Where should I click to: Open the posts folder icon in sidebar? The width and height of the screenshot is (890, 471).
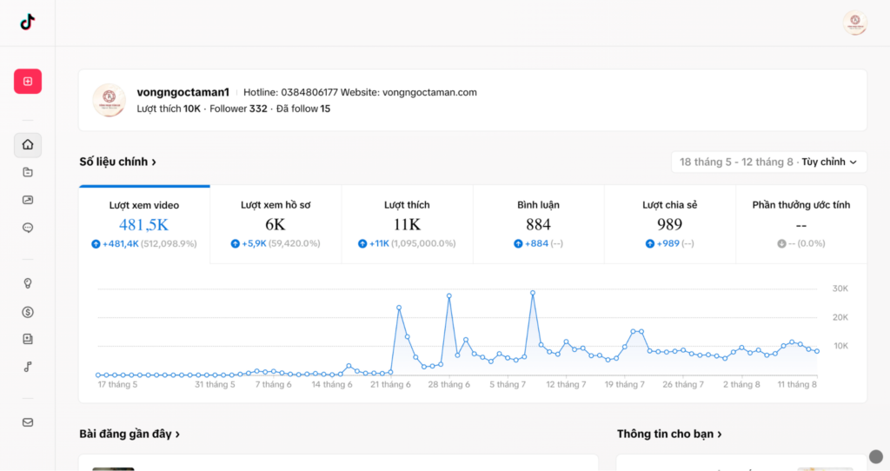(x=28, y=172)
